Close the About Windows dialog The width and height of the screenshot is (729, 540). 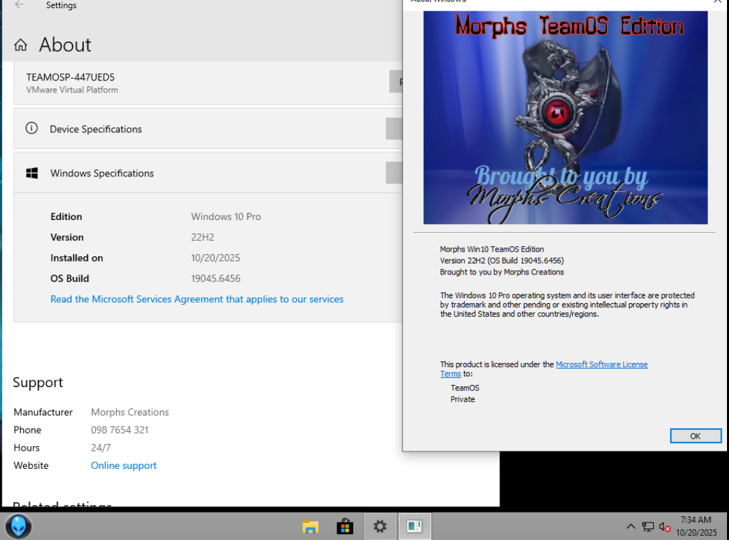pyautogui.click(x=718, y=2)
